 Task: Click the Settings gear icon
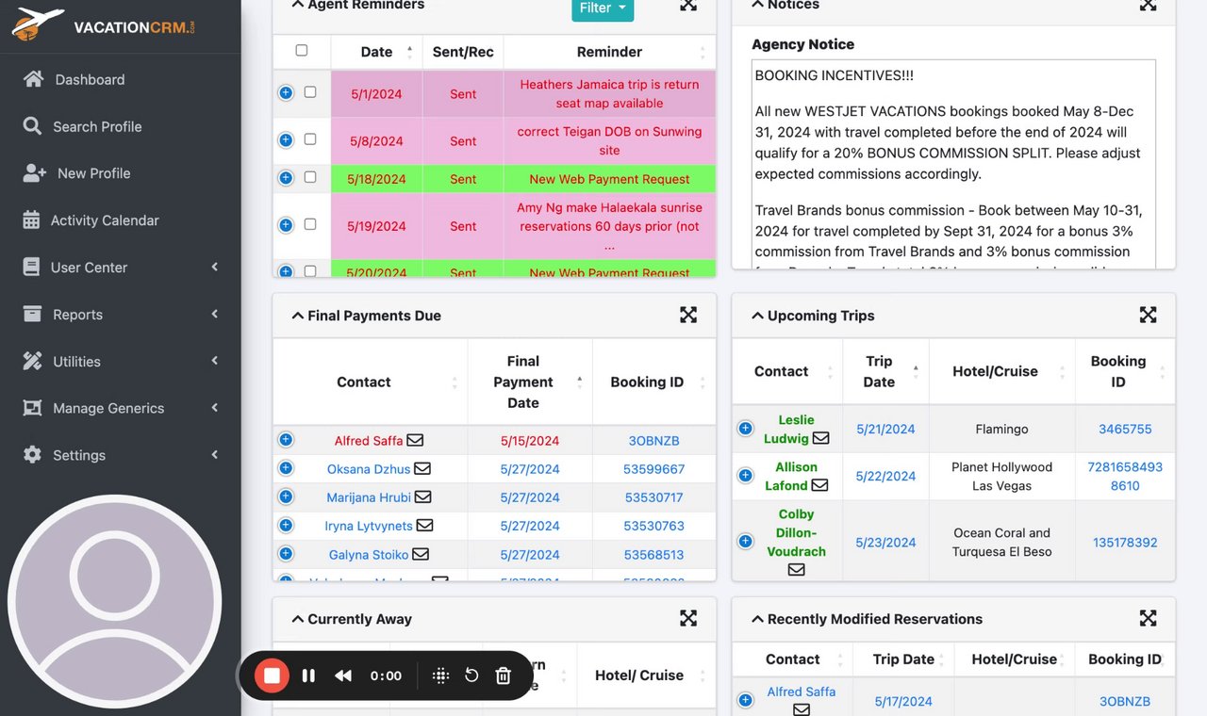32,455
